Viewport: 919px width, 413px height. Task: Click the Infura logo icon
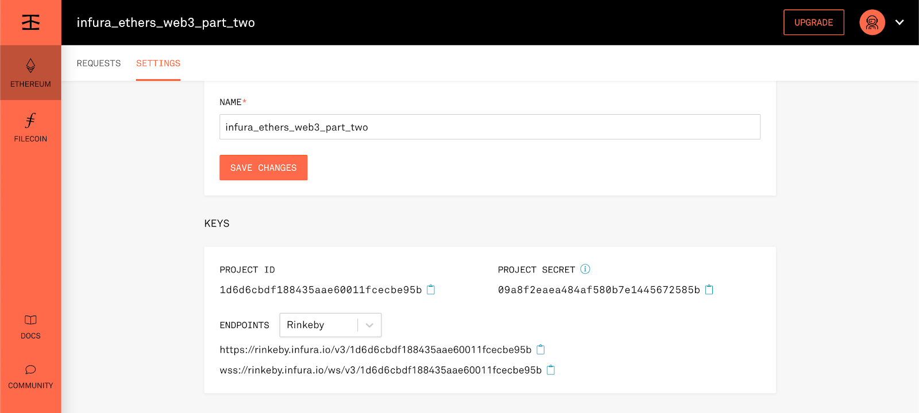(x=30, y=22)
